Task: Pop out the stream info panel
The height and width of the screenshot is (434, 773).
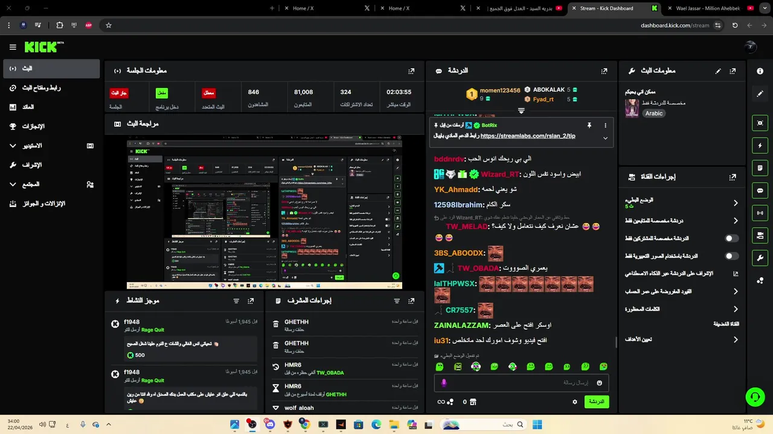Action: click(733, 71)
